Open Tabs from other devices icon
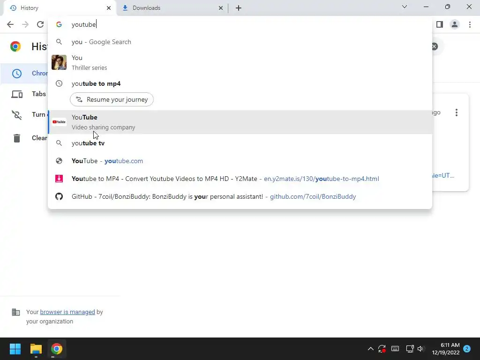The width and height of the screenshot is (480, 360). click(x=17, y=94)
